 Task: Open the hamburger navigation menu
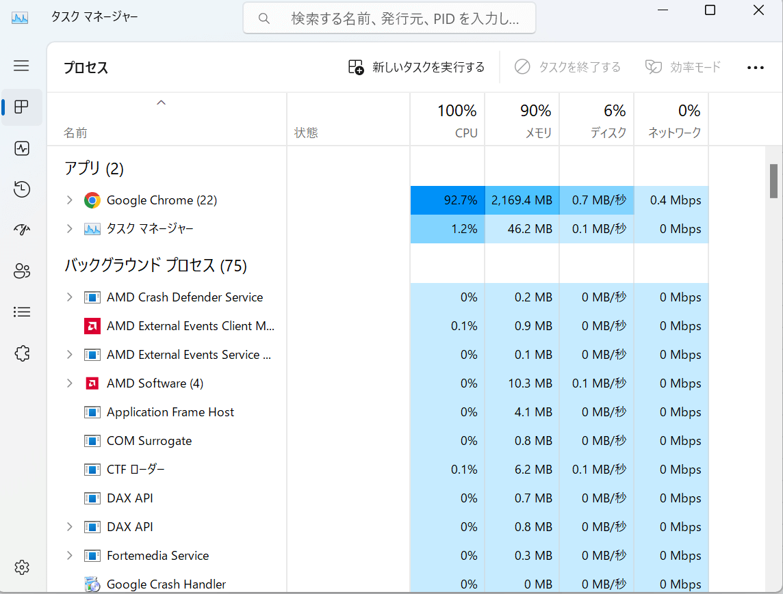pyautogui.click(x=21, y=66)
